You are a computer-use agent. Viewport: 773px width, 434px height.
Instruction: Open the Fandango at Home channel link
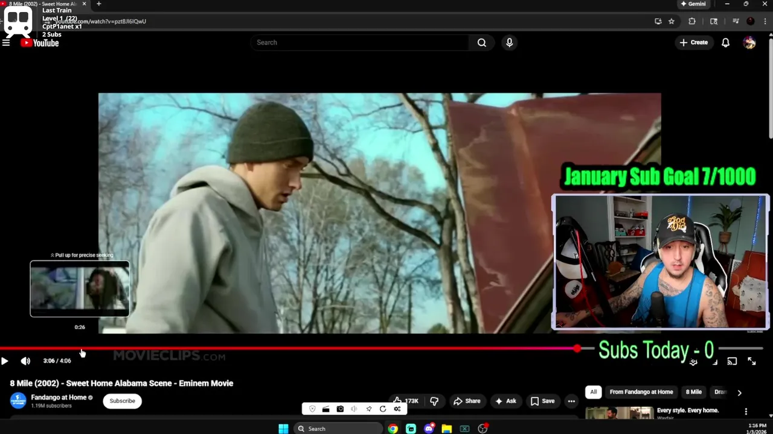(x=59, y=397)
